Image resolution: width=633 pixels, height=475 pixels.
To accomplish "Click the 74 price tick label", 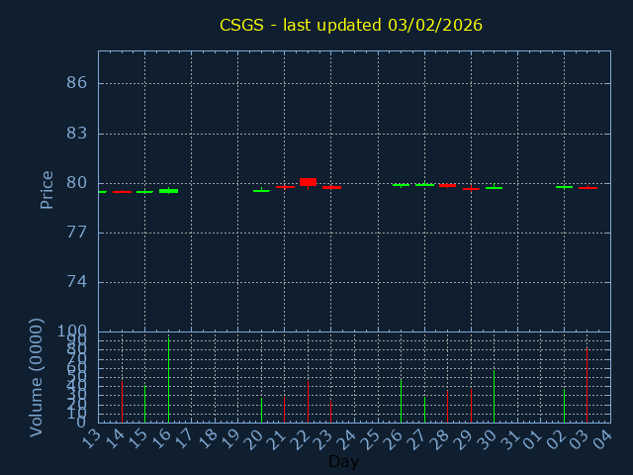I will tap(77, 282).
